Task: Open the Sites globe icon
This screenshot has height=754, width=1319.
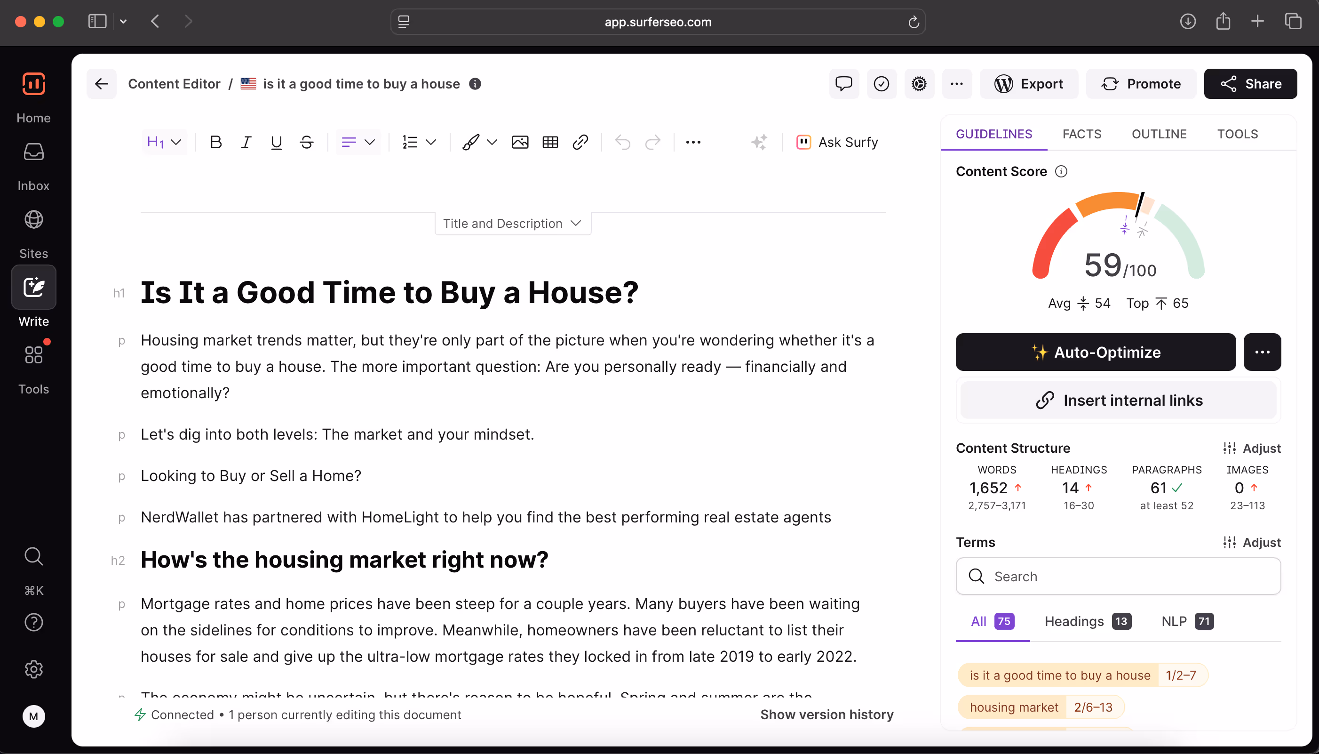Action: tap(34, 233)
